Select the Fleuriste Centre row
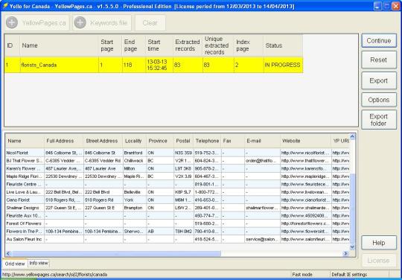402x280 pixels. [x=177, y=185]
